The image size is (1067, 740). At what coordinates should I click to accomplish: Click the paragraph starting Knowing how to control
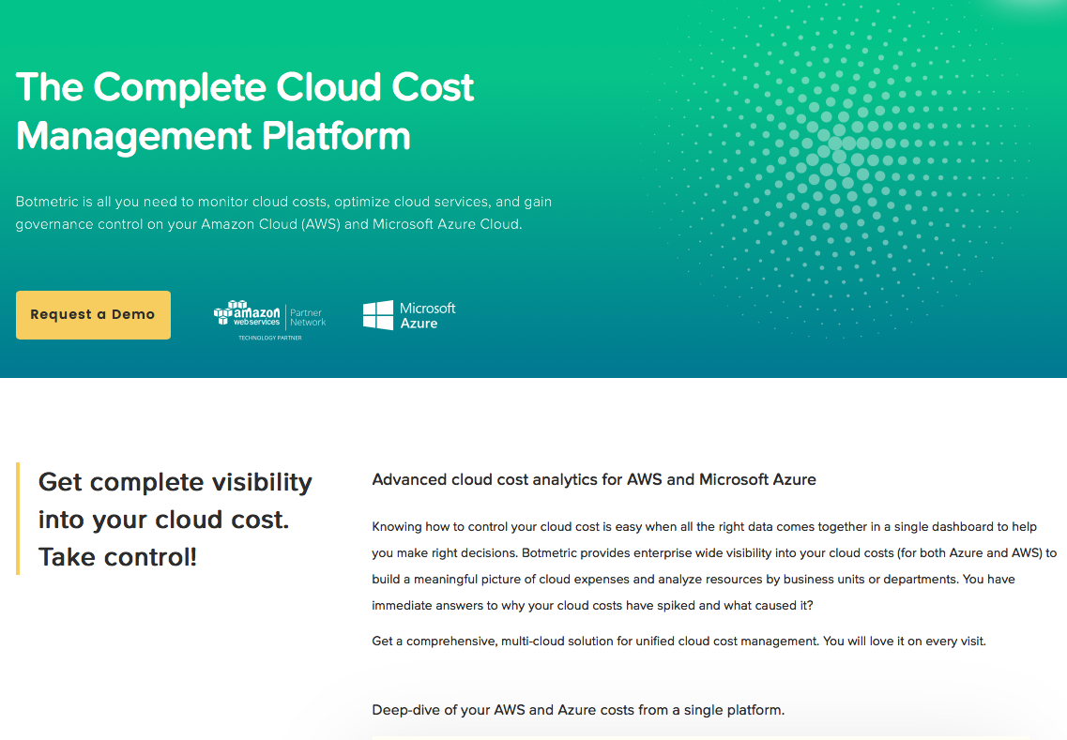714,566
